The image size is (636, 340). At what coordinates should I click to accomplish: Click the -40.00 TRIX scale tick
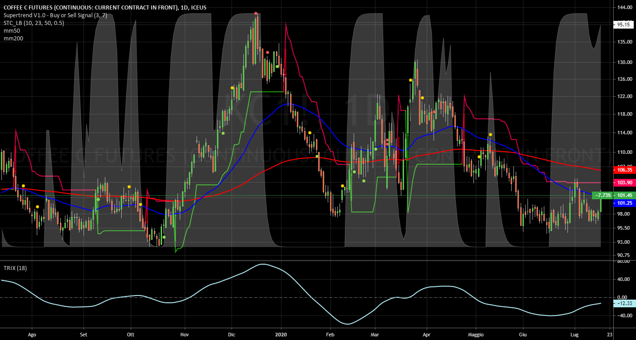click(x=624, y=315)
